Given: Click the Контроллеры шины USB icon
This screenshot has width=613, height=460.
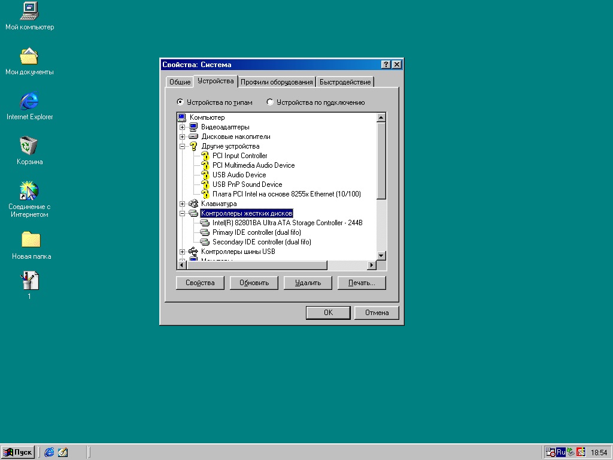Looking at the screenshot, I should click(193, 252).
